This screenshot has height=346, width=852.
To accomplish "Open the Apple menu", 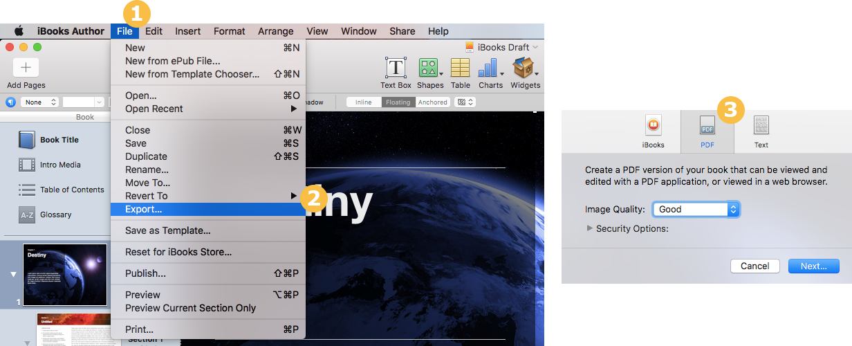I will pyautogui.click(x=19, y=31).
